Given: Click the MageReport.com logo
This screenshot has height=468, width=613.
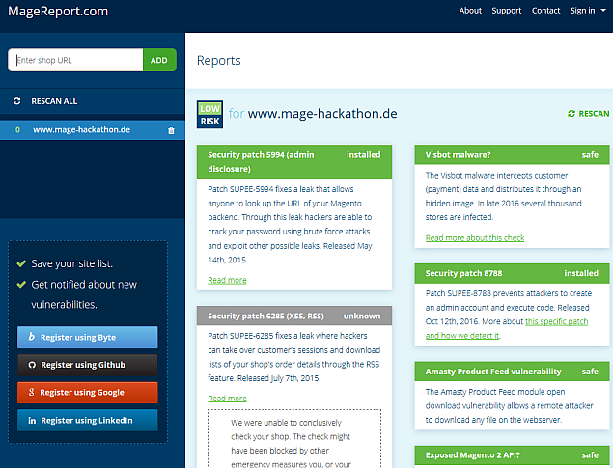Looking at the screenshot, I should coord(58,11).
